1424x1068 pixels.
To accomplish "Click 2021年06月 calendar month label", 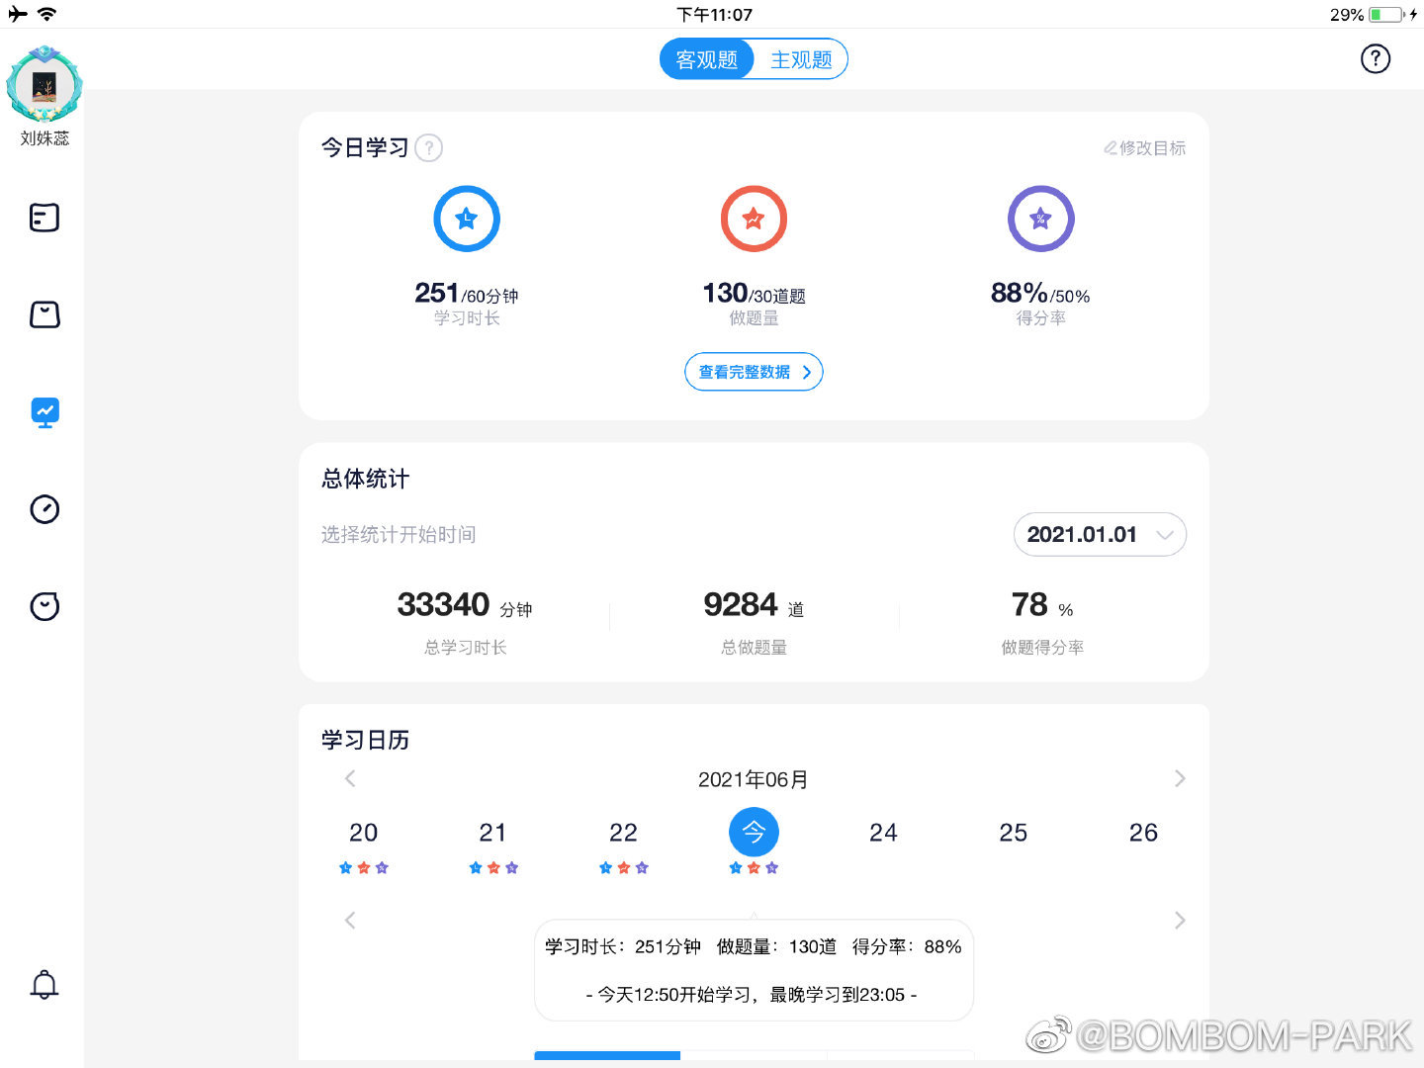I will point(754,779).
